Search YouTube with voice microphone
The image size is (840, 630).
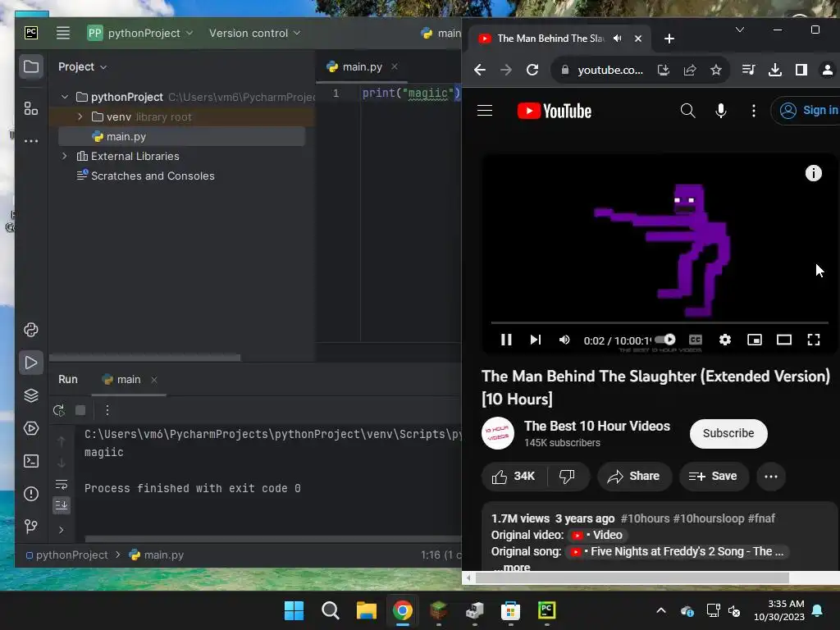point(721,111)
